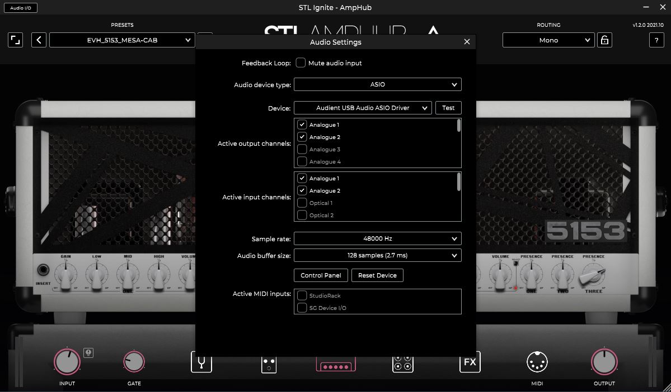This screenshot has height=392, width=671.
Task: Open the tuner fork icon
Action: (201, 362)
